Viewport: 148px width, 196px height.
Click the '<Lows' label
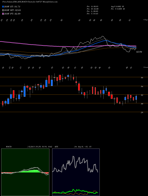145,67
